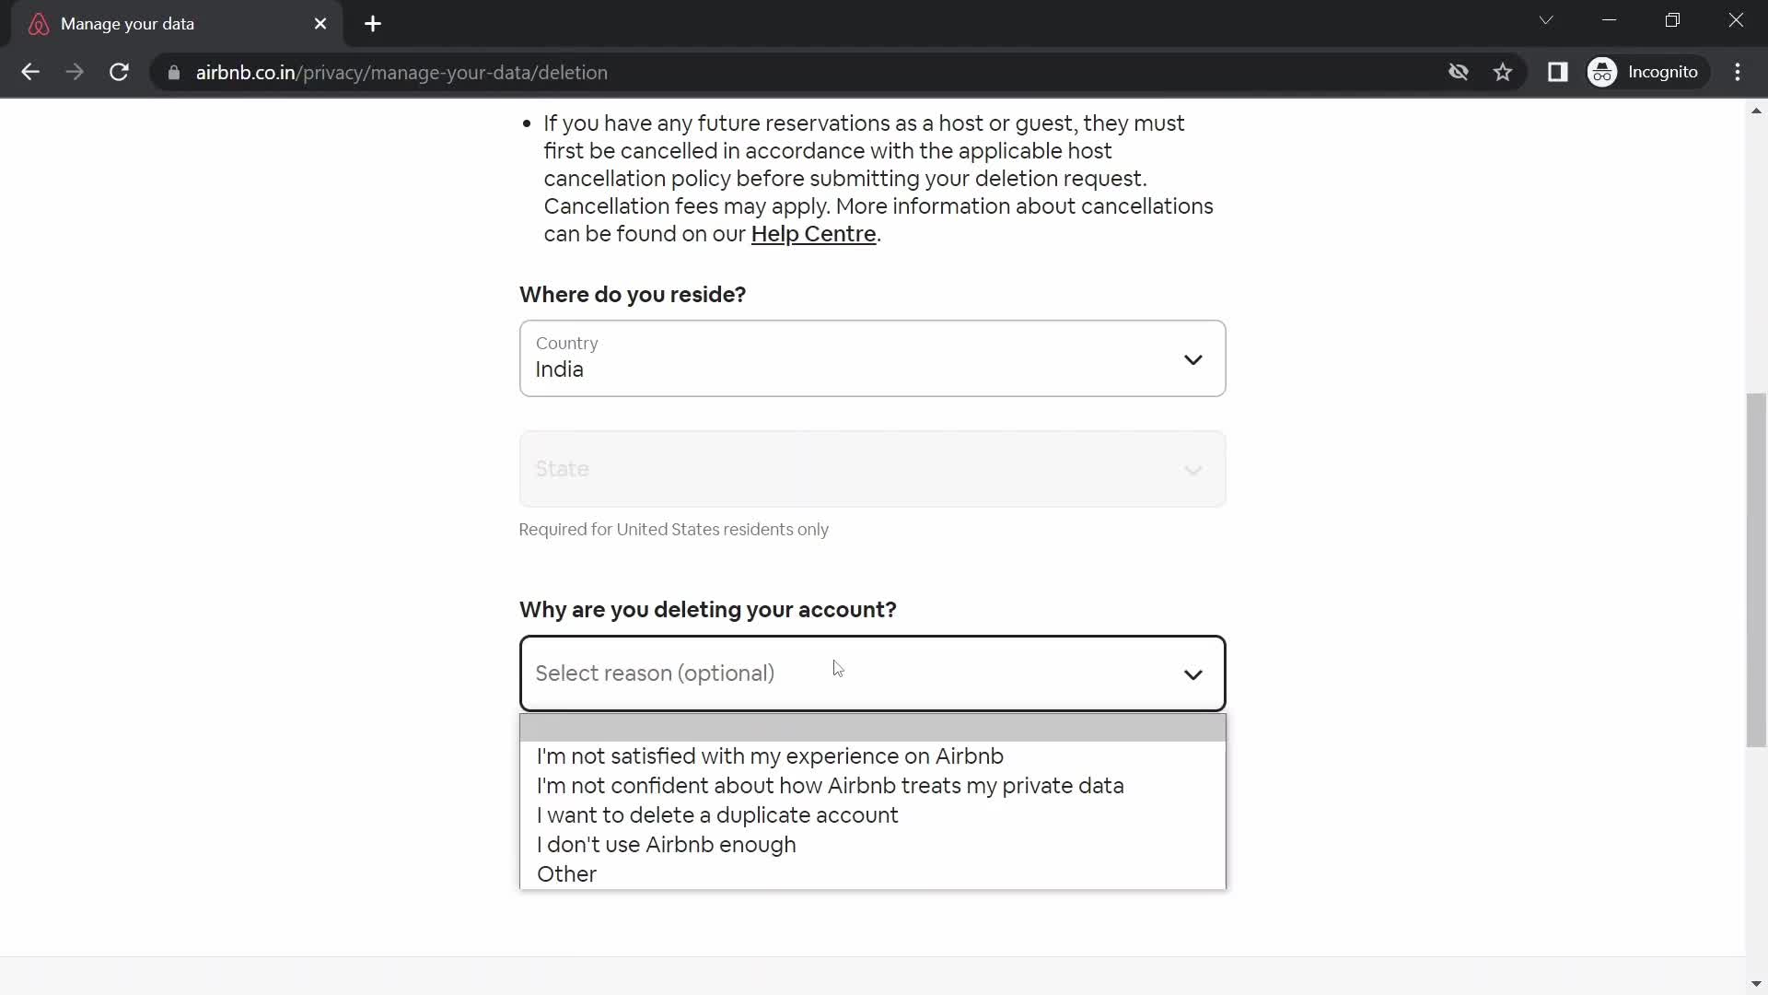This screenshot has height=995, width=1768.
Task: Select I don't use Airbnb enough option
Action: point(667,843)
